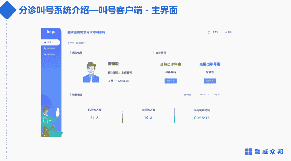Viewport: 291px width, 161px height.
Task: Click the 融威众邦 brand logo icon
Action: [x=249, y=152]
